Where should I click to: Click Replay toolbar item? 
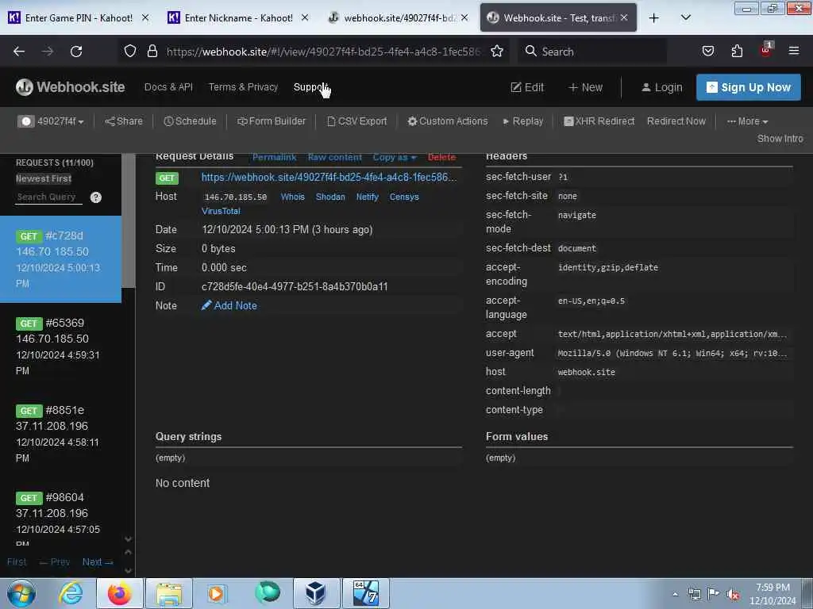522,121
